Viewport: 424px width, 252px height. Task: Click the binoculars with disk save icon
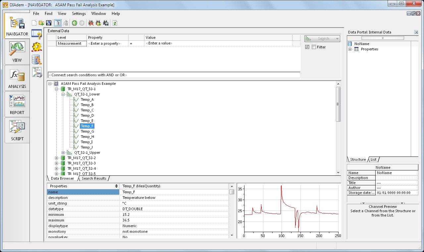(106, 23)
